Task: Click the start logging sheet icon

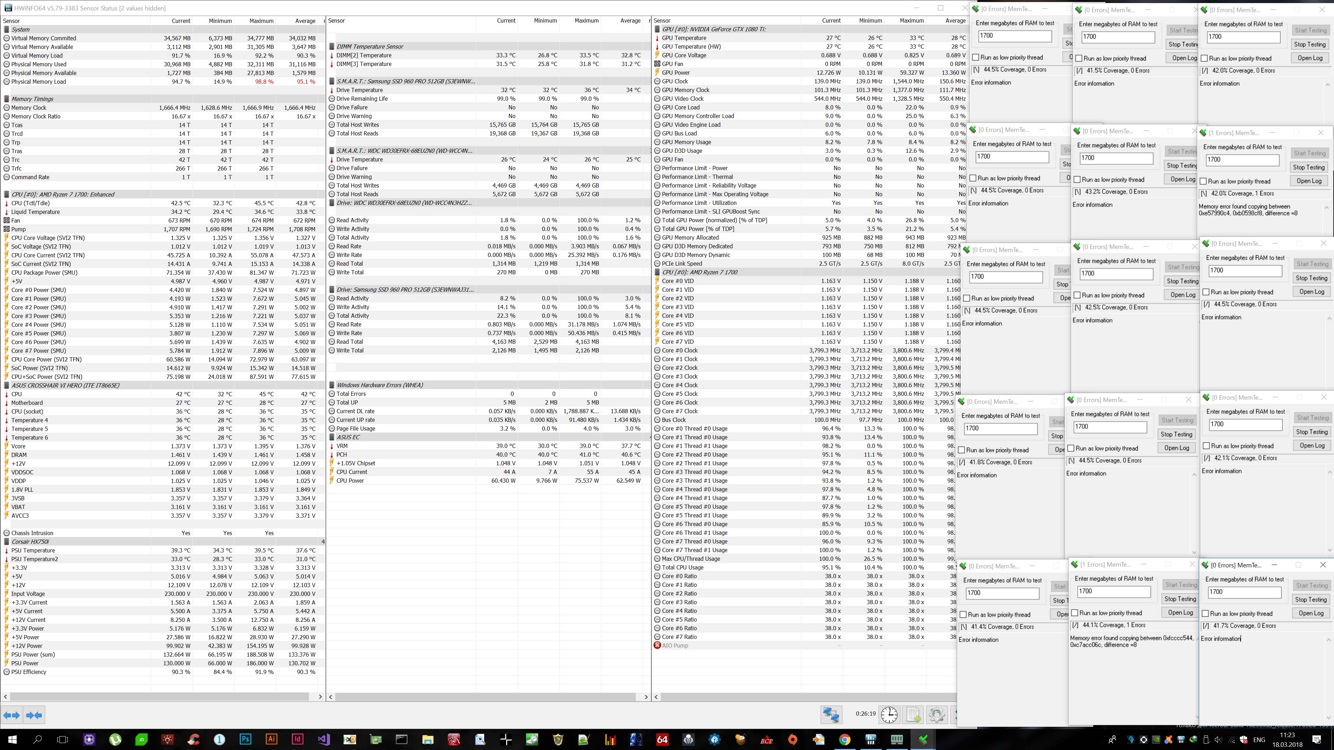Action: pos(914,715)
